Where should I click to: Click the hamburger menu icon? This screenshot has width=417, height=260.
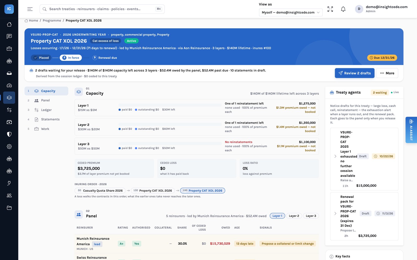tap(30, 9)
